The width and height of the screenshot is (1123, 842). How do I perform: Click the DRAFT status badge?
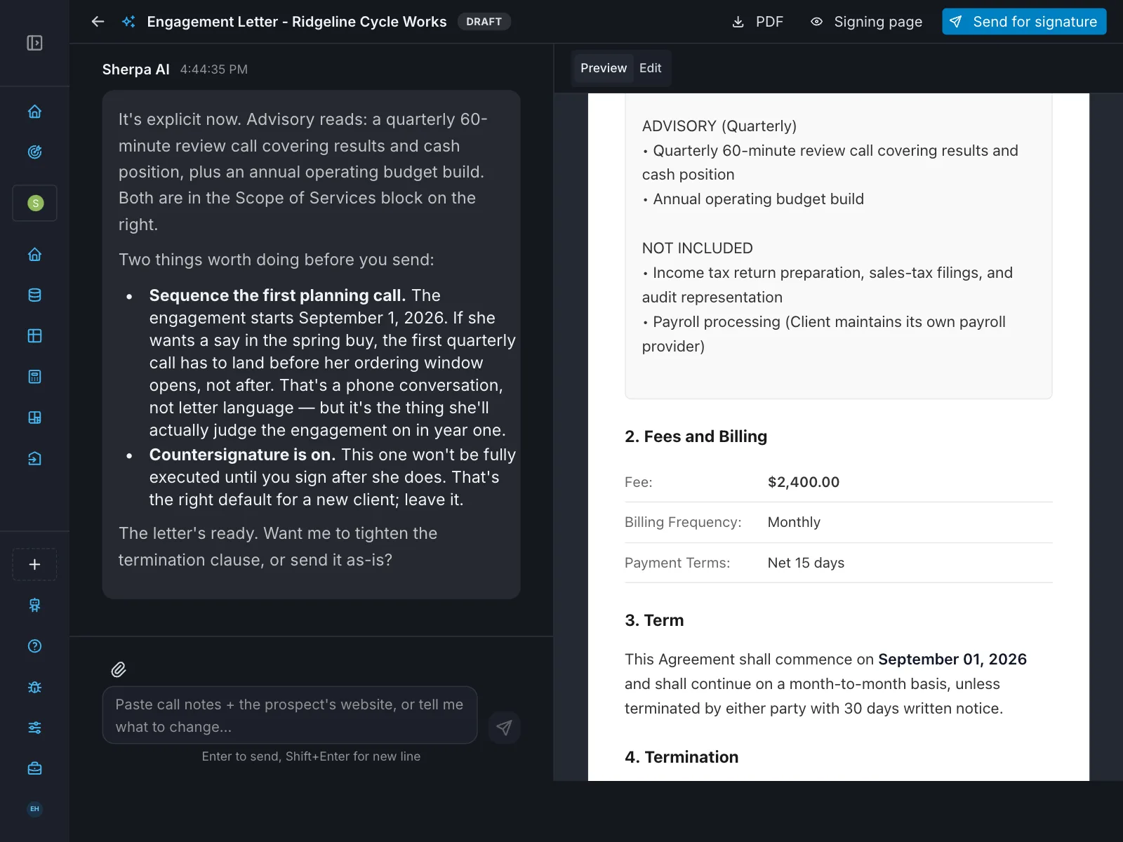484,22
